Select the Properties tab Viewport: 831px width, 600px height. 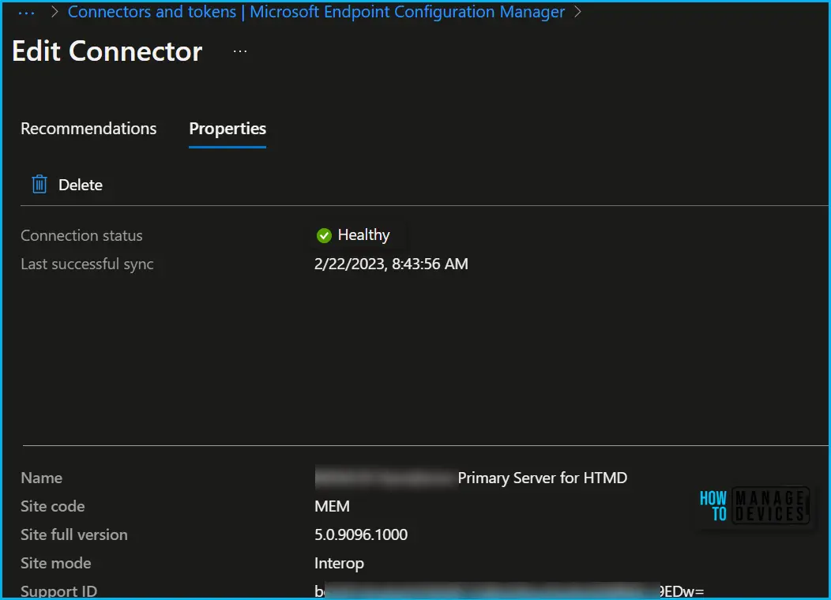tap(227, 129)
